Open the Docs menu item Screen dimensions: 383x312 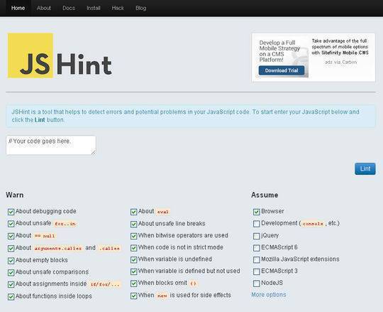pyautogui.click(x=69, y=8)
